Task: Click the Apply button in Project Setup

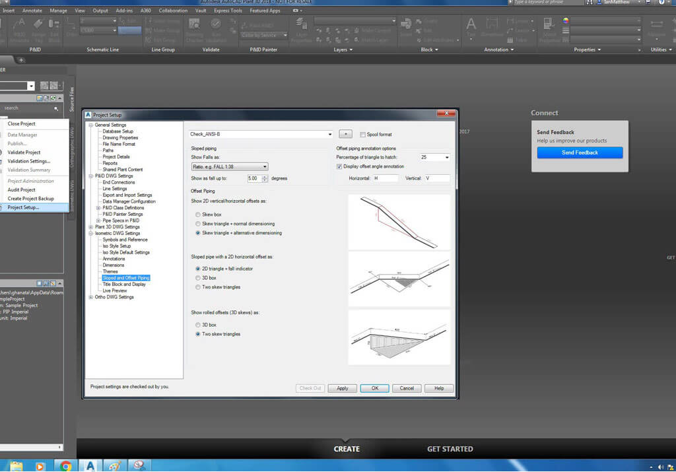Action: (343, 388)
